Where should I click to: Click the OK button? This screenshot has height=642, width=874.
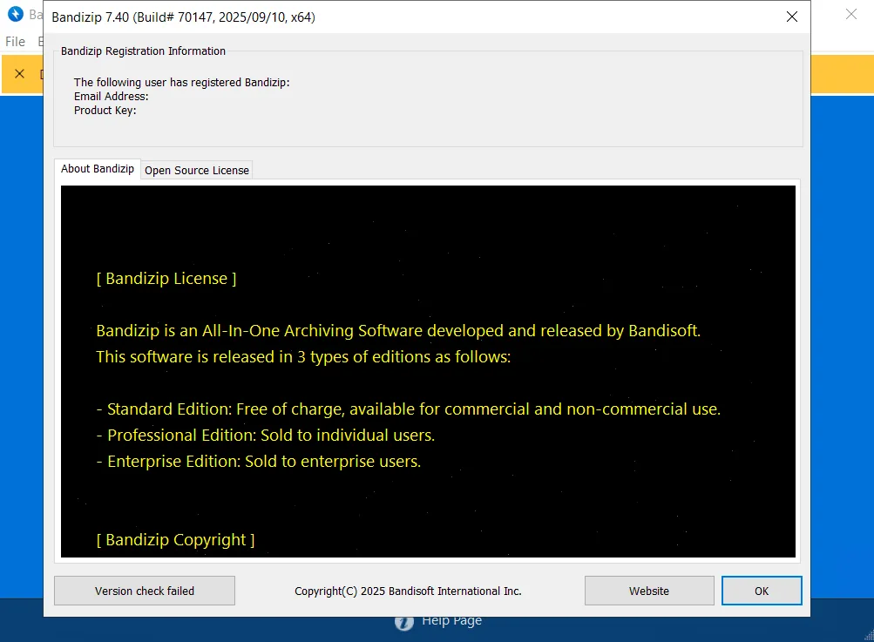[762, 591]
